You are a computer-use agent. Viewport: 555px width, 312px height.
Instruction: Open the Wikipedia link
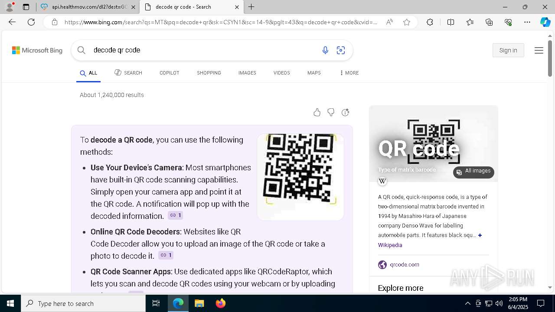[x=390, y=245]
